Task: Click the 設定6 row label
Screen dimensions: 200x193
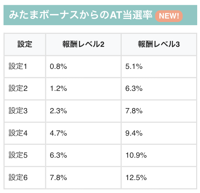Action: coord(25,178)
